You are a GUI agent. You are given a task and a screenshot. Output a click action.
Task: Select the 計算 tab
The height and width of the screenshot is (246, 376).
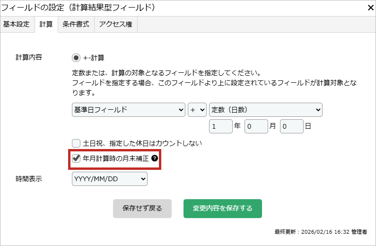point(46,25)
